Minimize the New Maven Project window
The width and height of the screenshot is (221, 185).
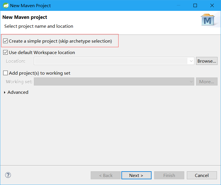pos(179,5)
